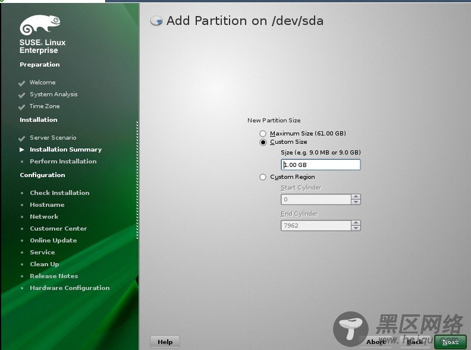The width and height of the screenshot is (471, 350).
Task: Click the Network step label
Action: (44, 216)
